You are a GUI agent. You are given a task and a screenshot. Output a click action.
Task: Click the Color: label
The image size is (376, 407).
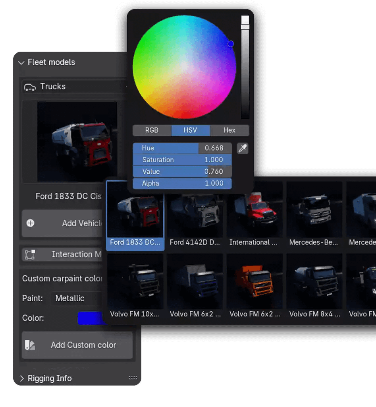click(33, 318)
